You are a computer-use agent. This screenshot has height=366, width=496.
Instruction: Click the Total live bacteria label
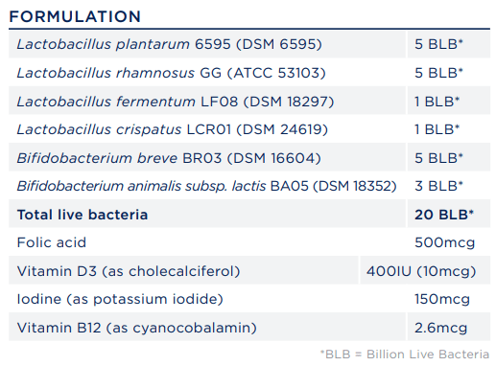click(x=83, y=215)
